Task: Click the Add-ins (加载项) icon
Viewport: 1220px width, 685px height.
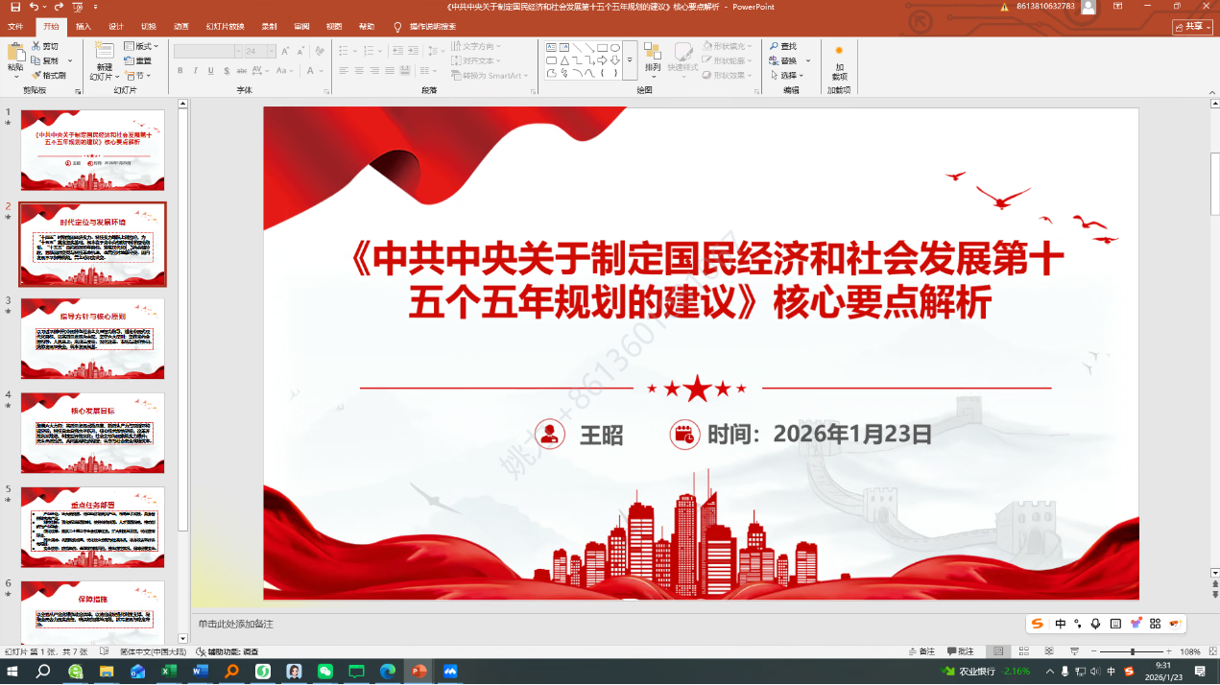Action: coord(839,52)
